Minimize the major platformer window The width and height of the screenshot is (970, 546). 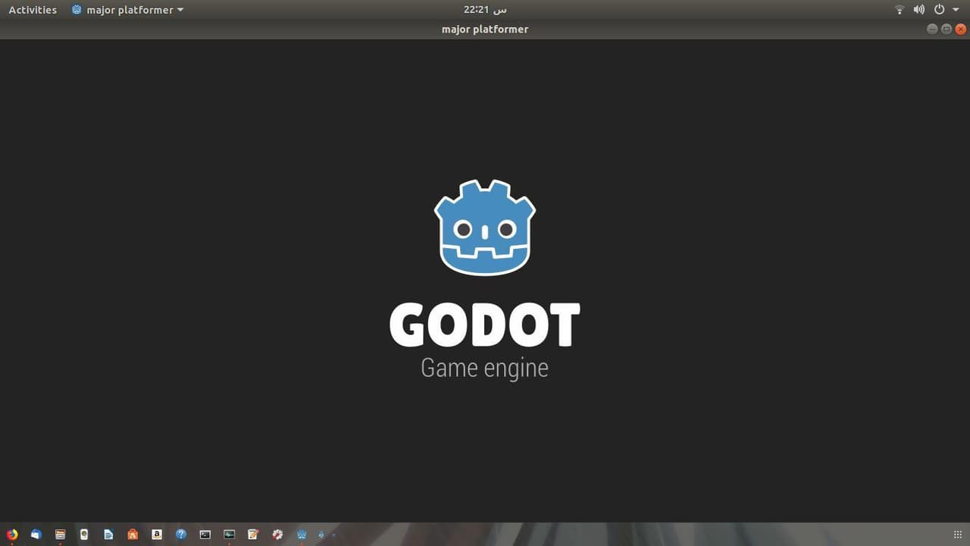[932, 29]
